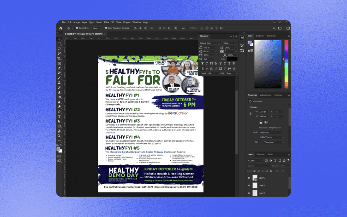The width and height of the screenshot is (347, 217).
Task: Open the search magnifier at top right
Action: click(274, 28)
